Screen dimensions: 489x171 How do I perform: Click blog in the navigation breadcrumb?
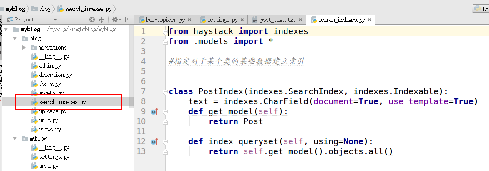(x=41, y=9)
